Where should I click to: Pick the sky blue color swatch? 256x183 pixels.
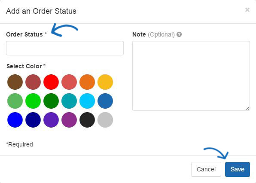pyautogui.click(x=87, y=101)
